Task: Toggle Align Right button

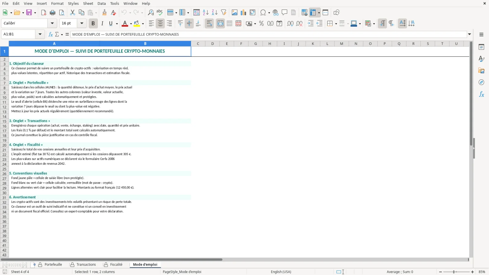Action: pyautogui.click(x=169, y=24)
